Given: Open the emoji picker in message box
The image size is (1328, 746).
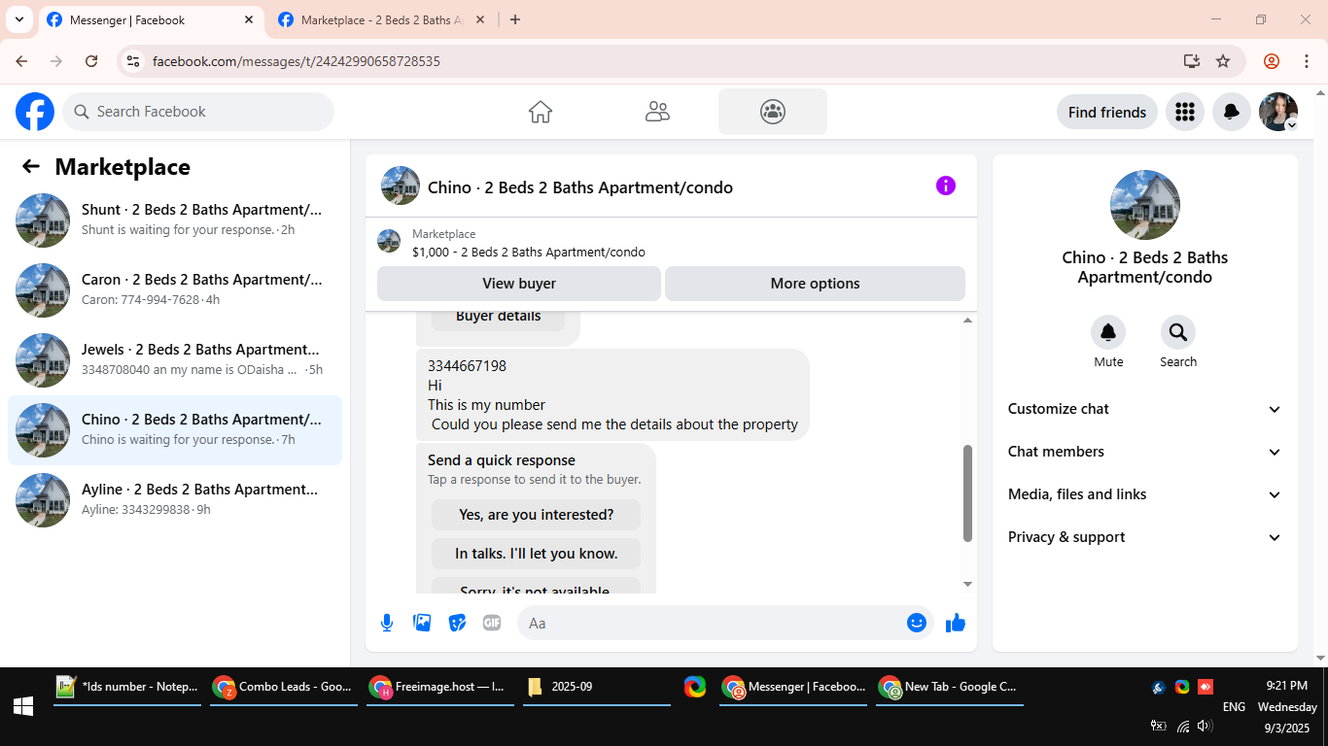Looking at the screenshot, I should point(917,623).
